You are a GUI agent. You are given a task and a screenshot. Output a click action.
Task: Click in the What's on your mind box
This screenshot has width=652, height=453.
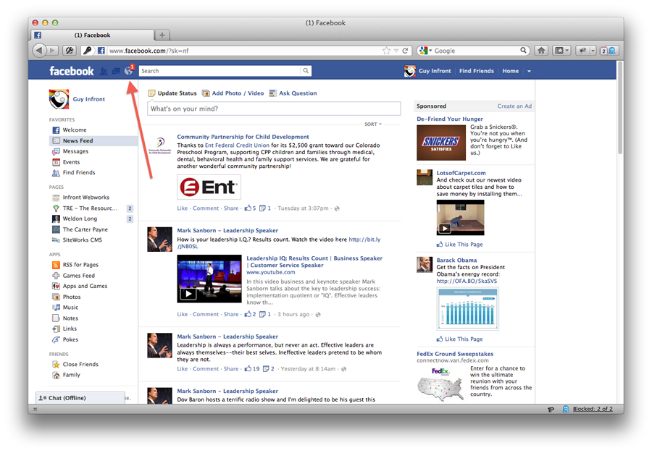[274, 109]
